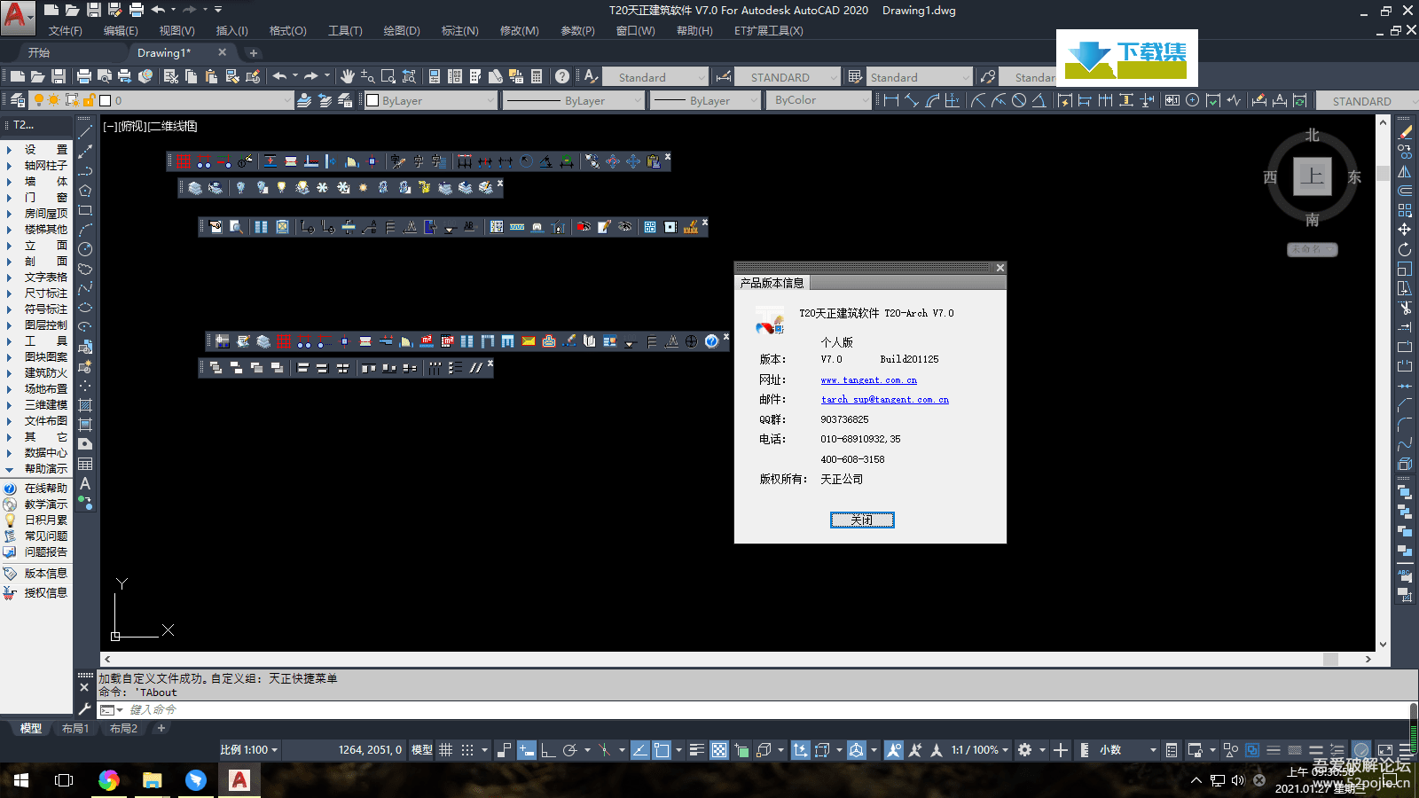Toggle the 模型 model space button

[x=422, y=750]
